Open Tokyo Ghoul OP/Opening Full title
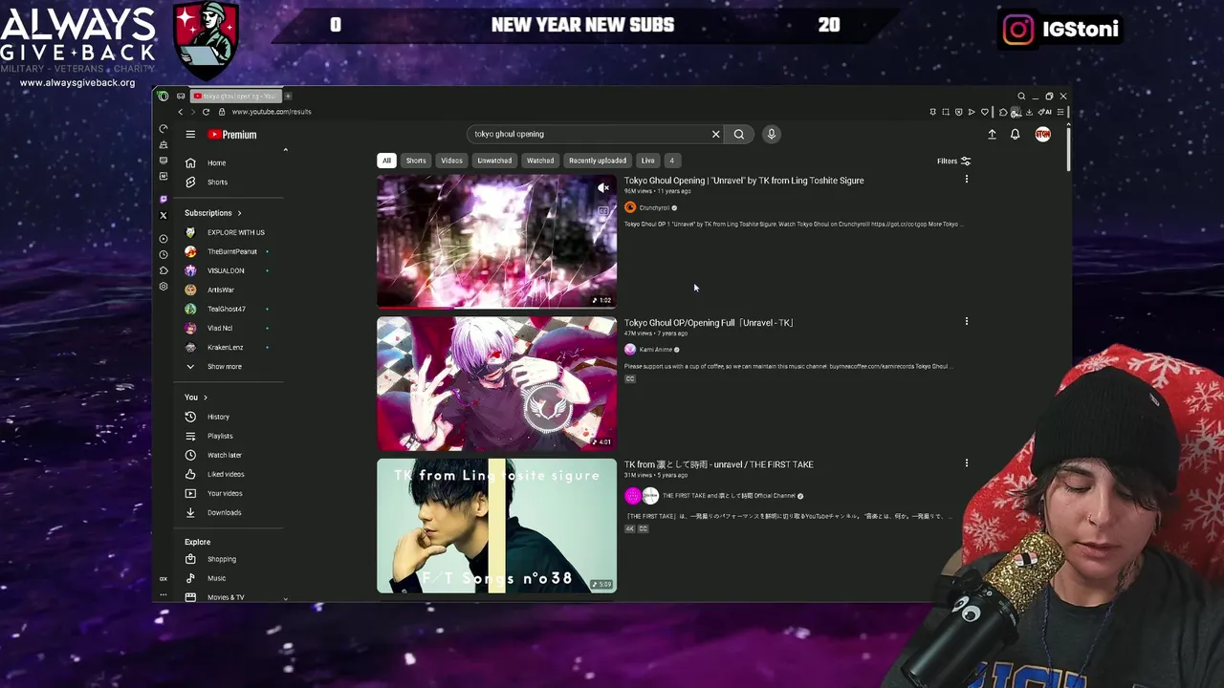 coord(709,323)
